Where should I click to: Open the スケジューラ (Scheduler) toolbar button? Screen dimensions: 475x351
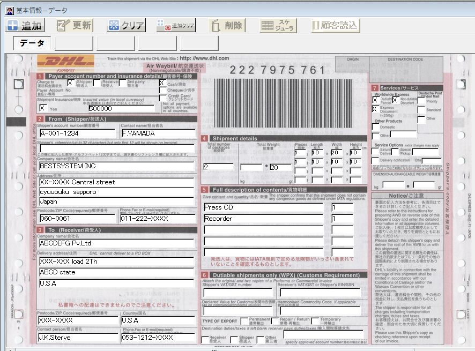click(278, 25)
